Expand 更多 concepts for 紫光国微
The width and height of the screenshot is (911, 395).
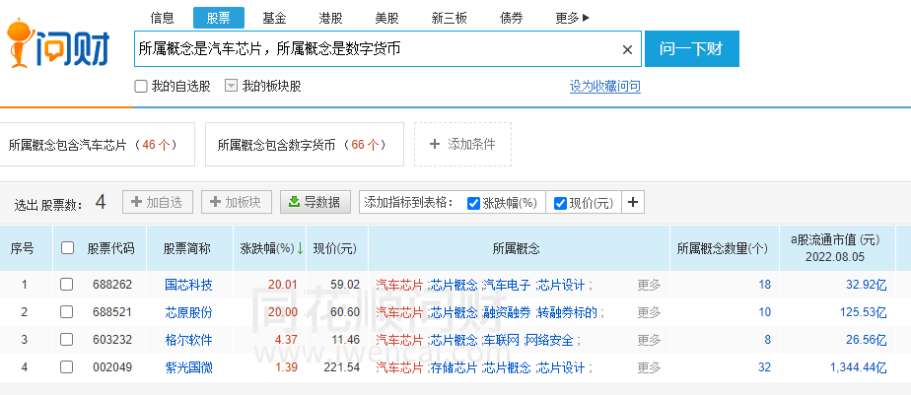(649, 367)
